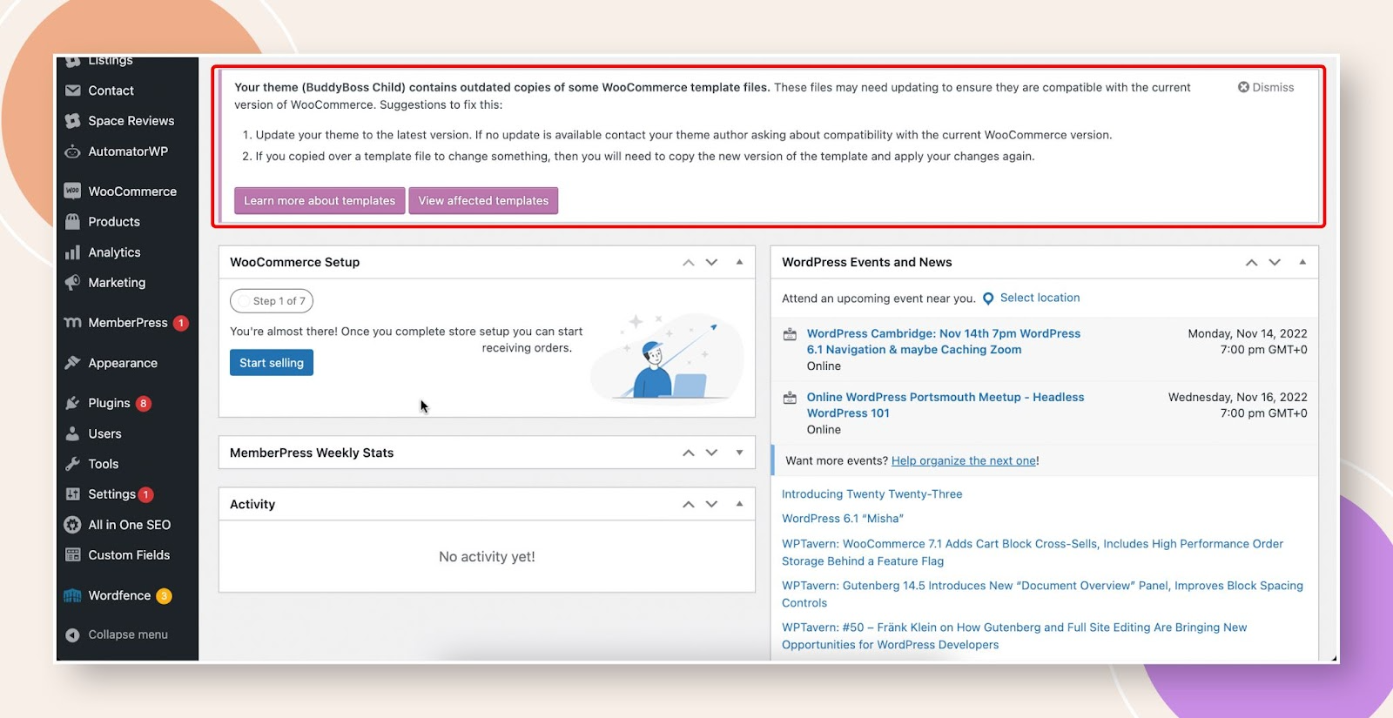Click the Space Reviews sidebar icon
Screen dimensions: 1393x718
point(72,121)
